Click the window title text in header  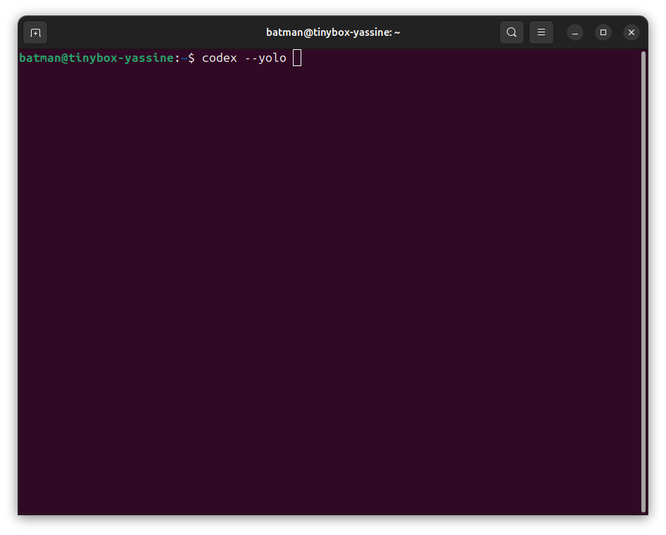click(333, 32)
